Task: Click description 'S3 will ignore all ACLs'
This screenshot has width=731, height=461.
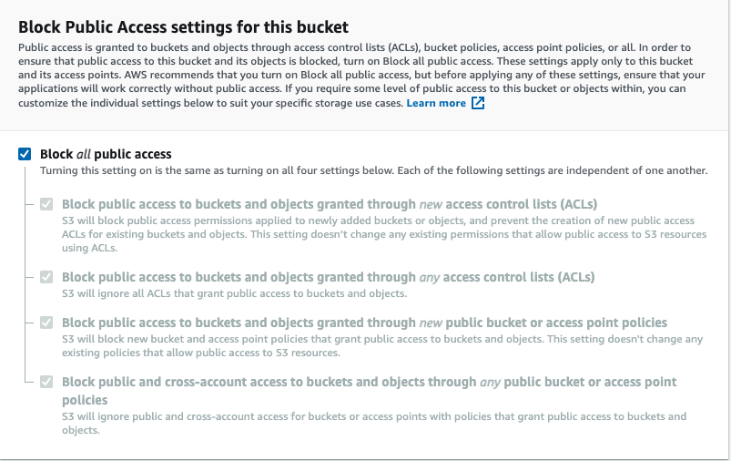Action: (x=233, y=293)
